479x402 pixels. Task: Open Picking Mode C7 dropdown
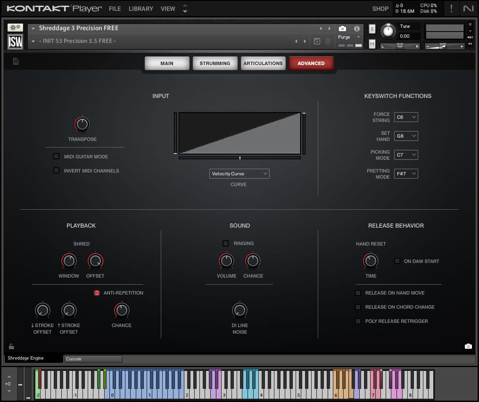[406, 155]
